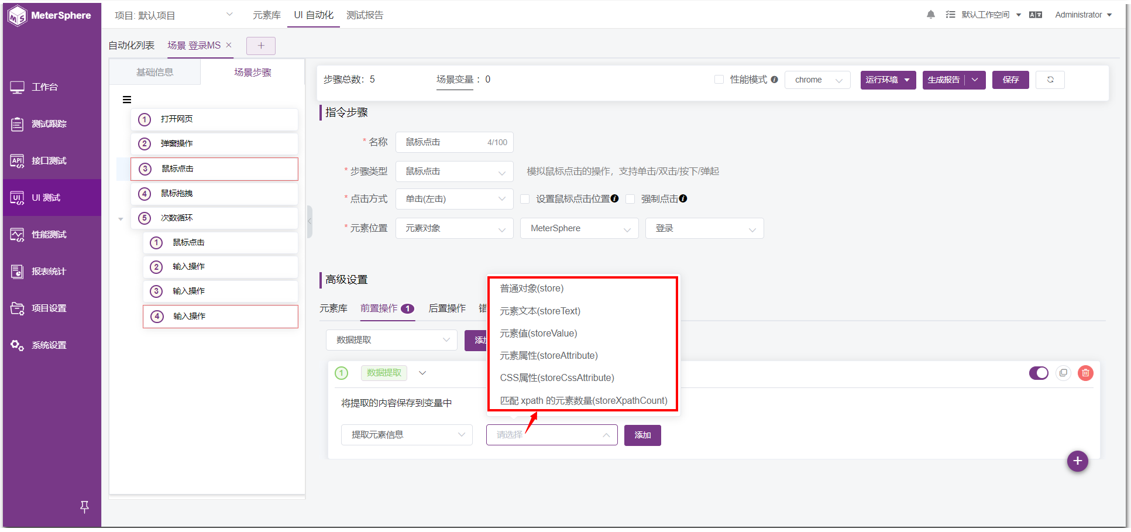
Task: Open 性能测试 in the sidebar
Action: 52,235
